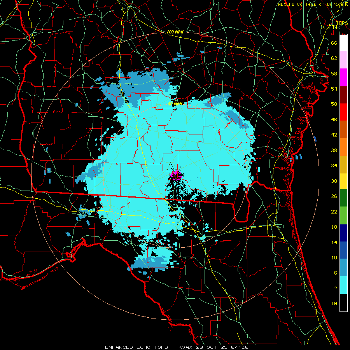Click the yellow legend color block
The width and height of the screenshot is (350, 350).
click(x=343, y=181)
